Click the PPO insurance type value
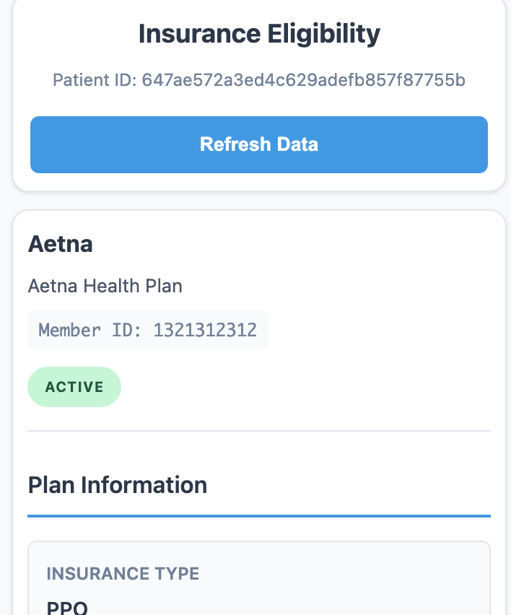Image resolution: width=511 pixels, height=615 pixels. click(x=67, y=607)
